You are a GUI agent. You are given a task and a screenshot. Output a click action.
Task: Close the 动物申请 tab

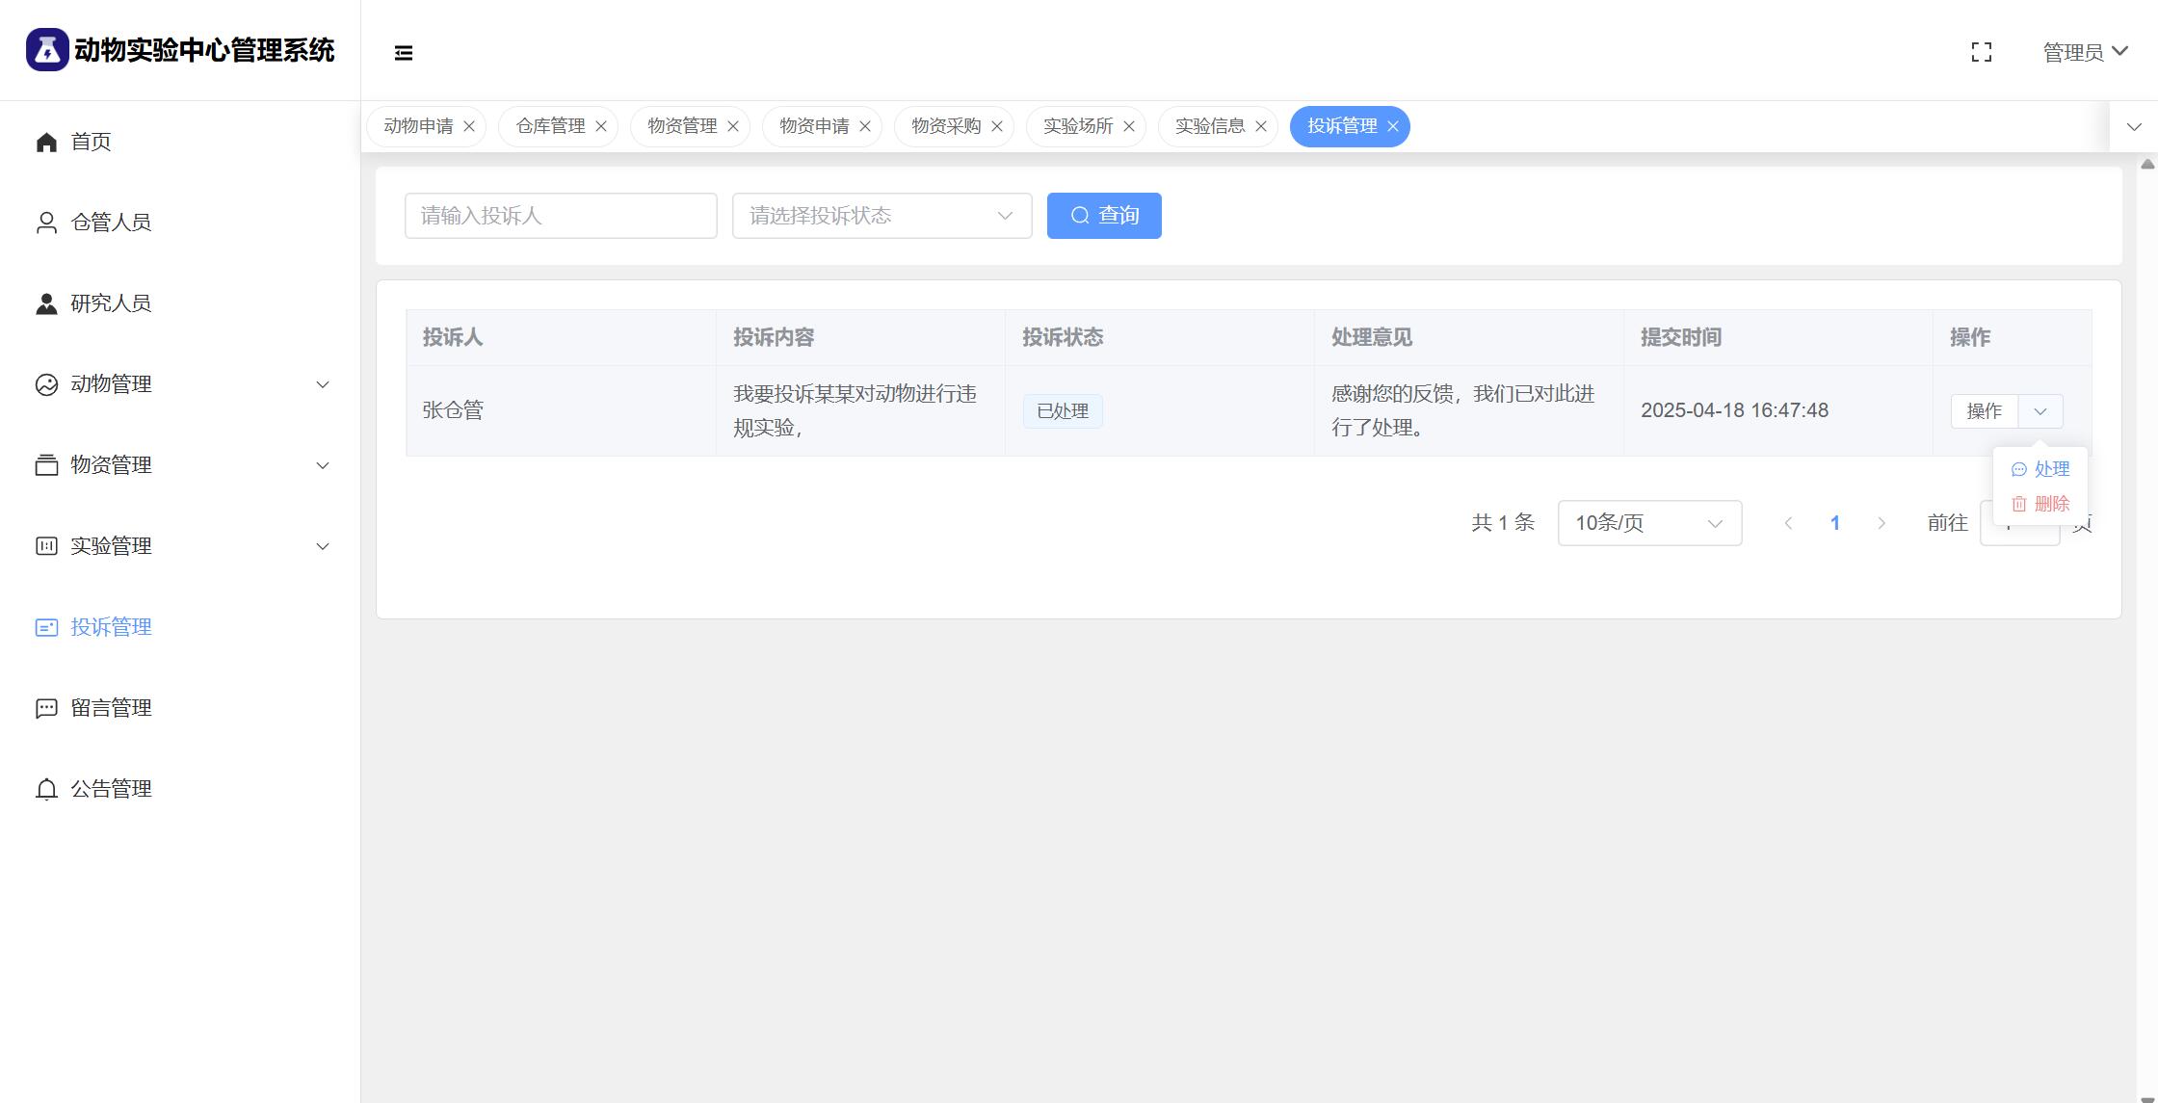[469, 126]
